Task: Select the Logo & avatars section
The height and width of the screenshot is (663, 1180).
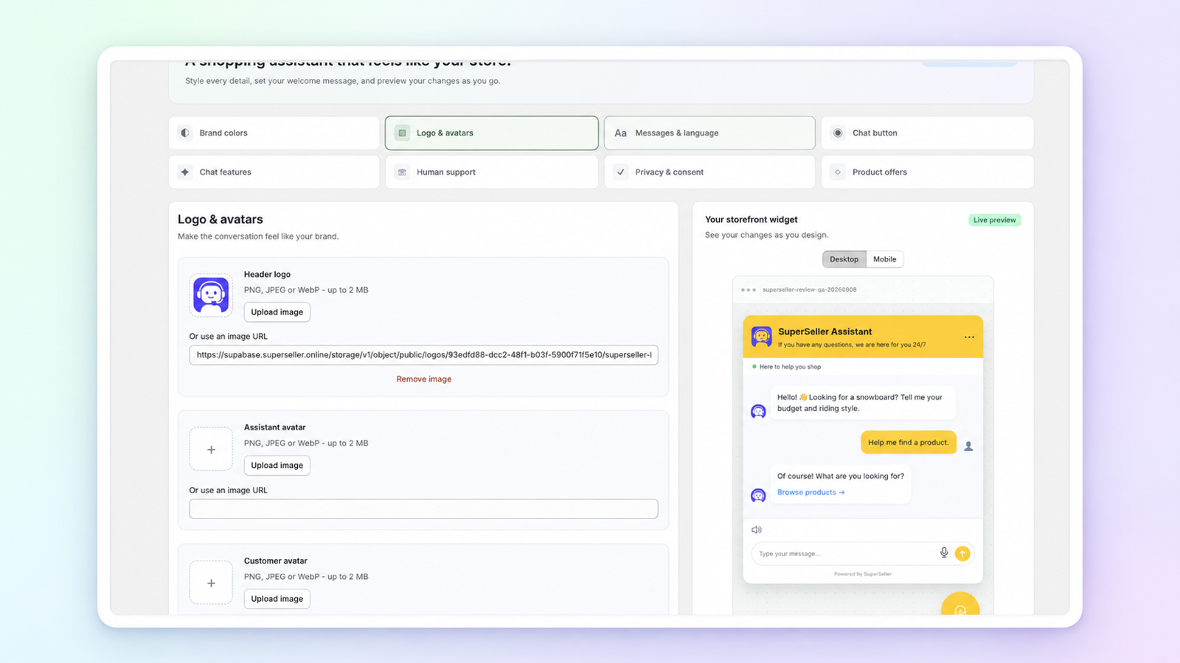Action: pos(491,133)
